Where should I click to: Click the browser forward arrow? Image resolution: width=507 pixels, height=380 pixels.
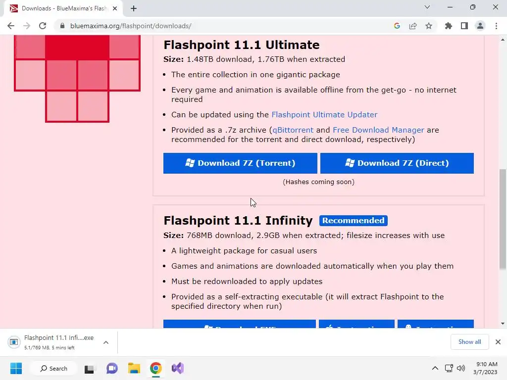27,26
